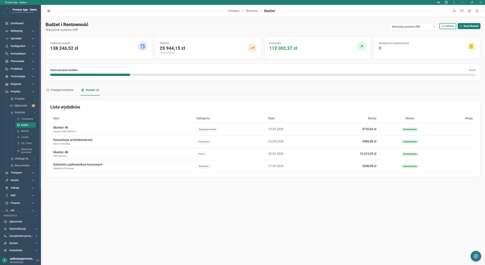Click the Magazyn warehouse icon
The image size is (485, 265).
click(x=7, y=84)
